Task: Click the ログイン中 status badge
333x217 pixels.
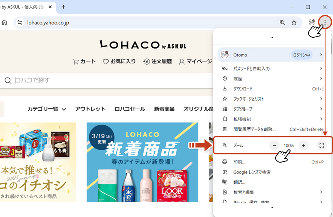Action: click(x=301, y=55)
